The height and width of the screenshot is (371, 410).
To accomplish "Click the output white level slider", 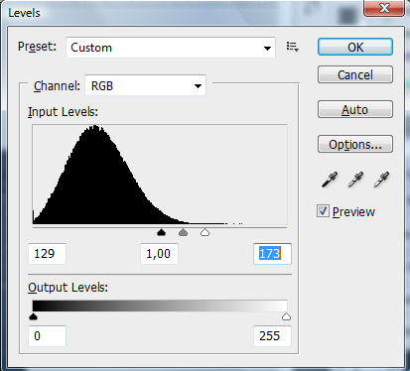I will click(x=286, y=316).
